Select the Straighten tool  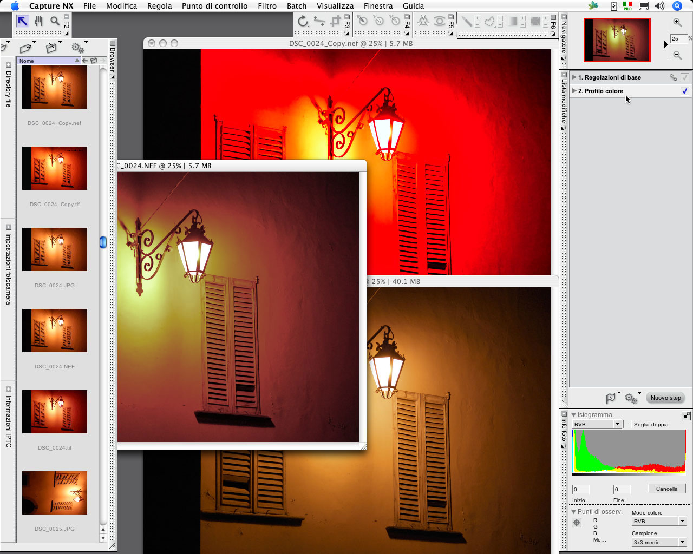[319, 22]
